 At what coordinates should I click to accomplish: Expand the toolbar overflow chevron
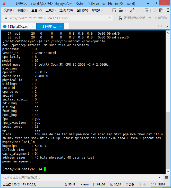tap(168, 9)
